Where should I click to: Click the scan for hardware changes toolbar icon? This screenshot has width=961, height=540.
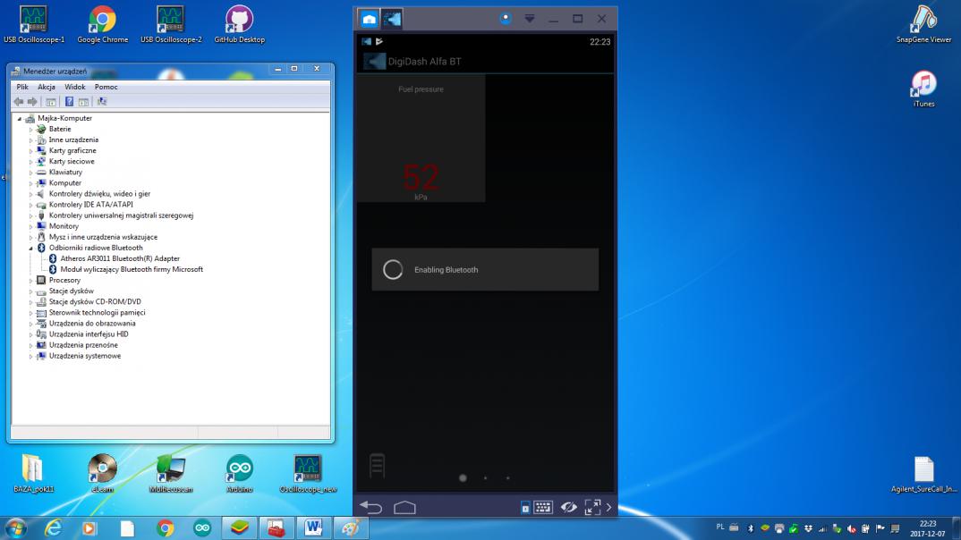(x=102, y=102)
